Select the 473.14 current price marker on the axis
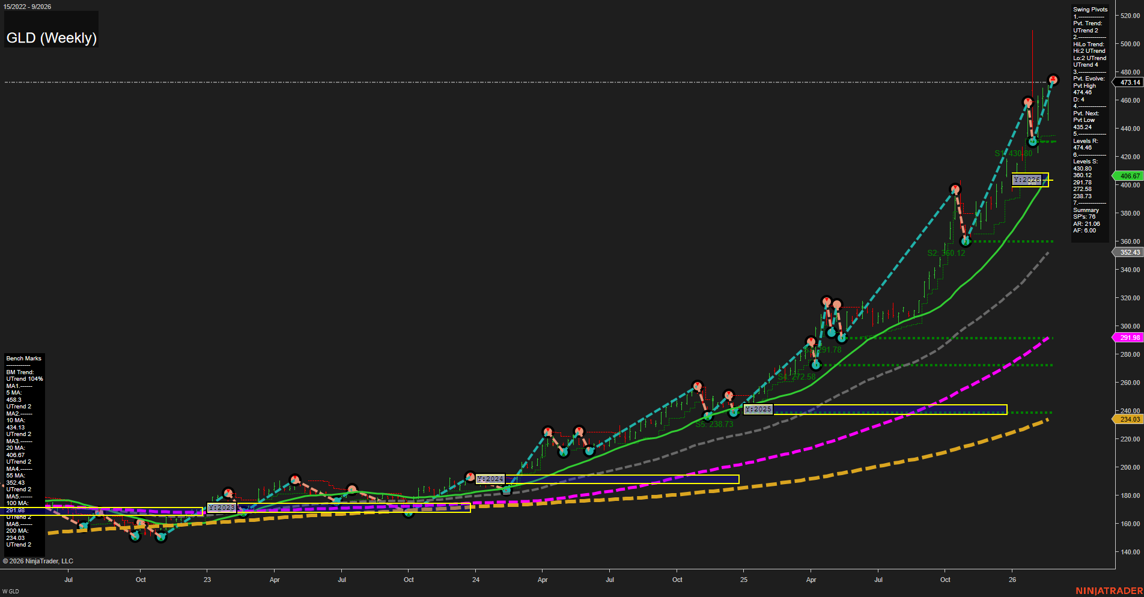This screenshot has width=1144, height=597. 1130,82
